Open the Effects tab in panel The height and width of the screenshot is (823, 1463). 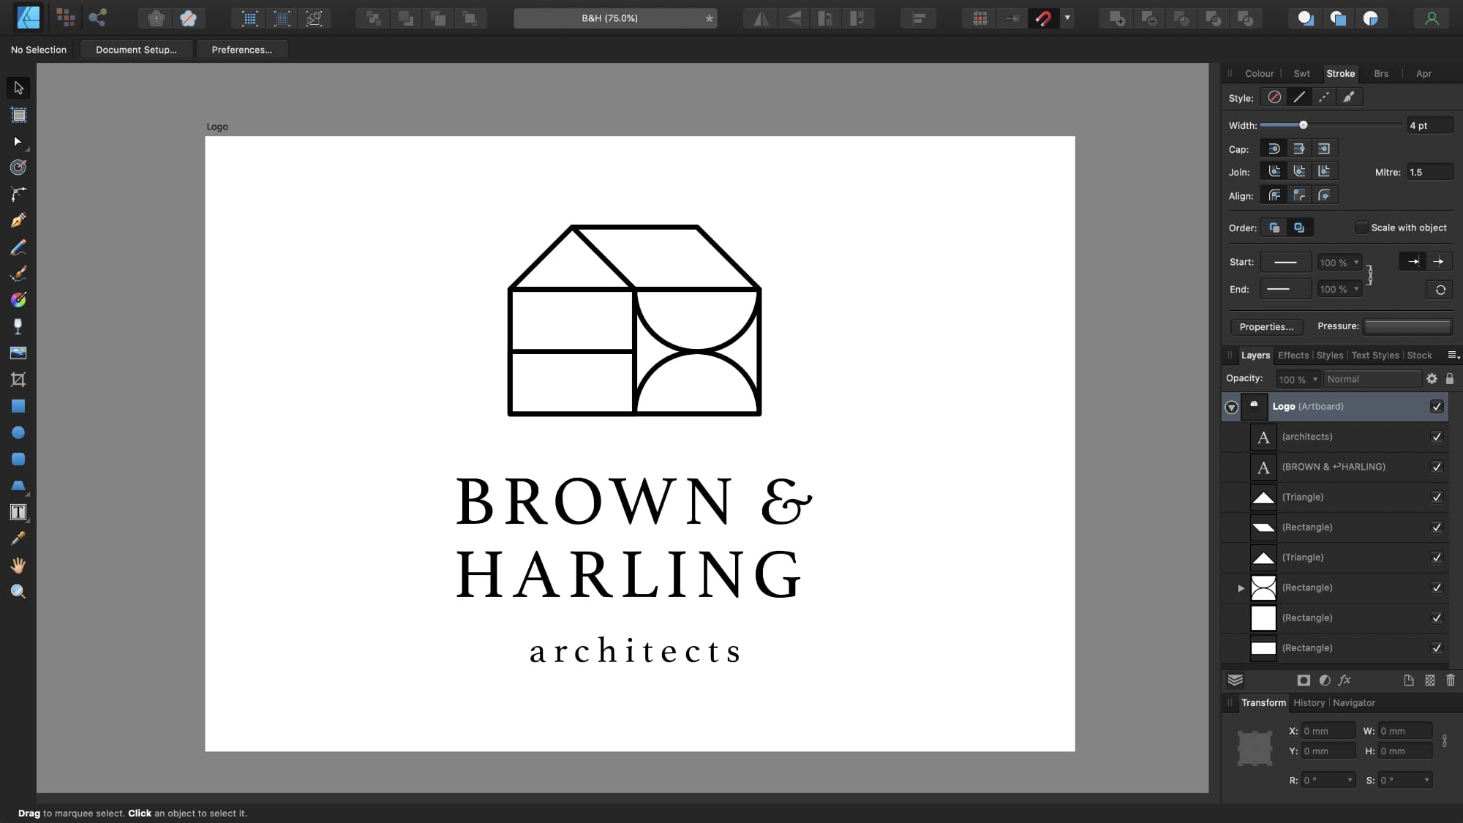pos(1294,355)
